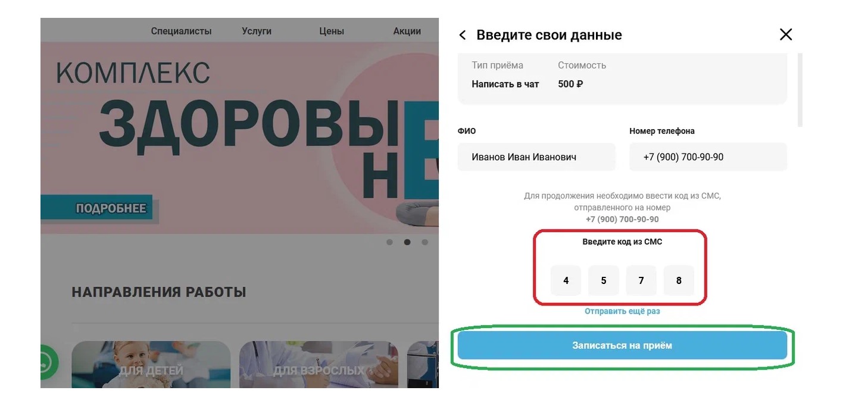Open the Для детей direction card

(151, 364)
